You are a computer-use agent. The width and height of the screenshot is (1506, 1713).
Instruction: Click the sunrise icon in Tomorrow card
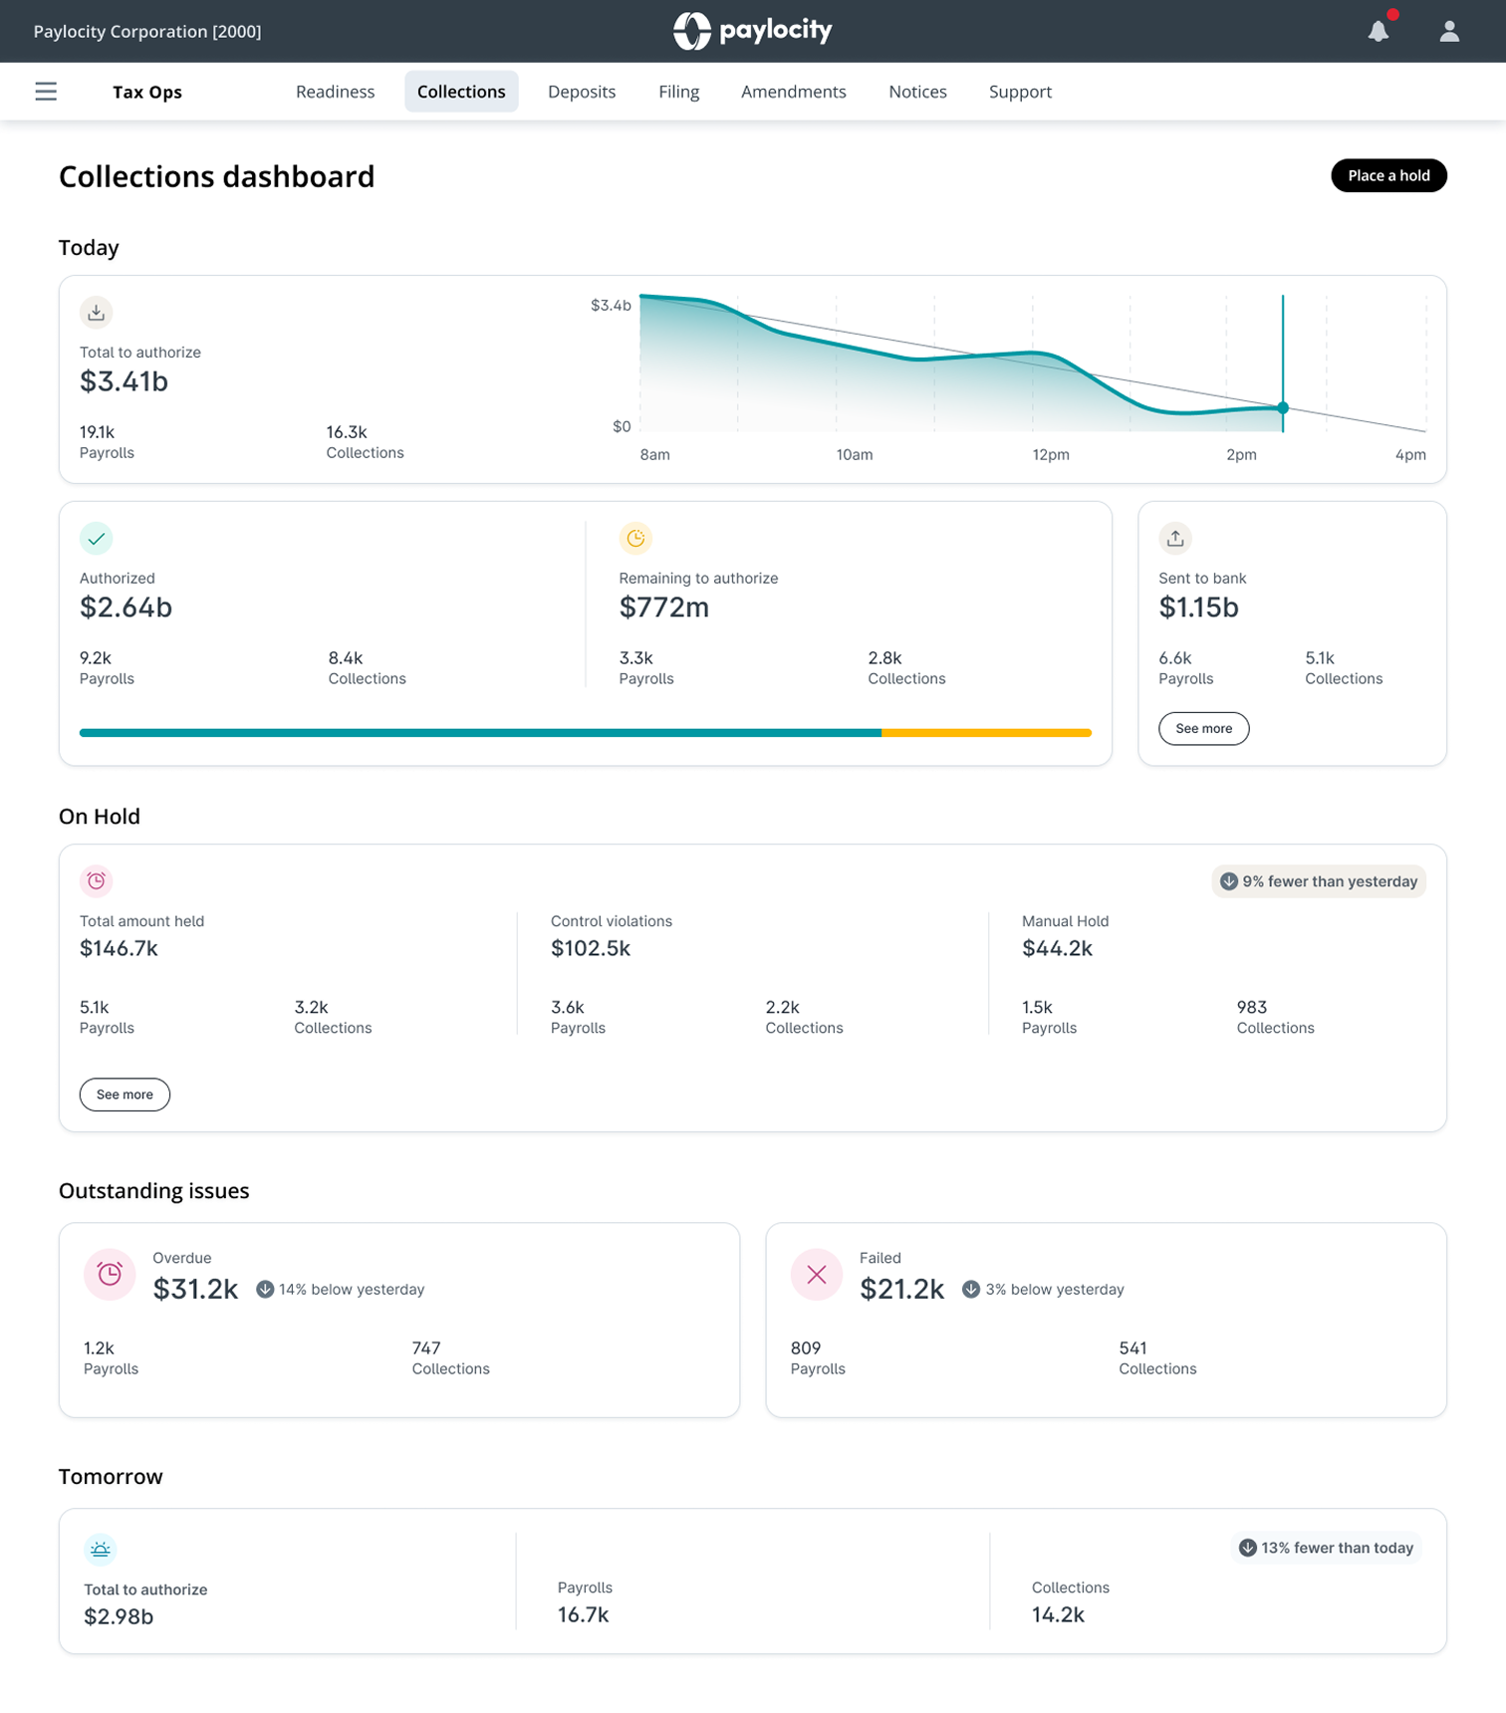click(101, 1550)
